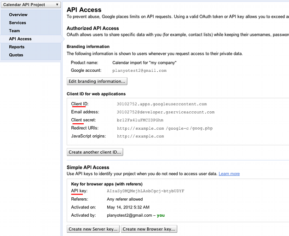Click Activated by planyotest2@gmail.com – you value
This screenshot has height=236, width=289.
(x=136, y=215)
